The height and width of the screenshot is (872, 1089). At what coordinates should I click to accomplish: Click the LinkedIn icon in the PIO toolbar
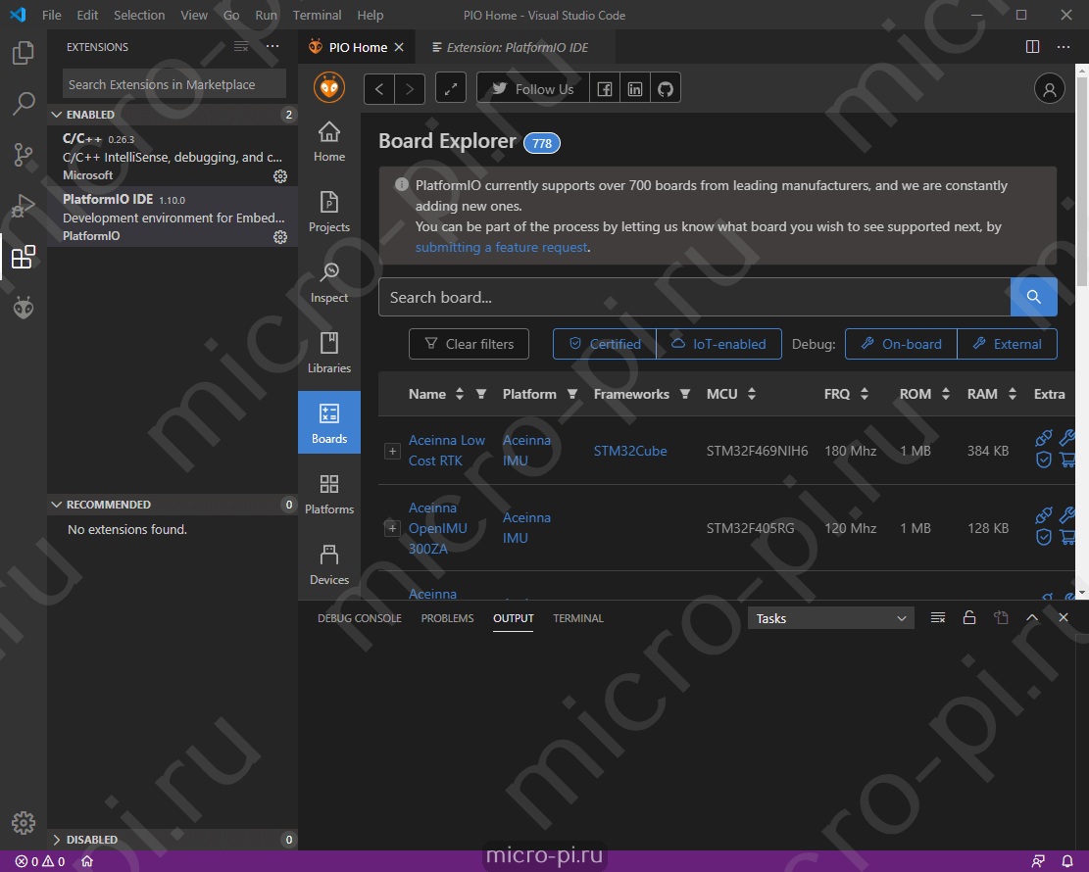pyautogui.click(x=634, y=87)
